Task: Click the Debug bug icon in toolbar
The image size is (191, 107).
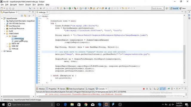Action: click(64, 8)
